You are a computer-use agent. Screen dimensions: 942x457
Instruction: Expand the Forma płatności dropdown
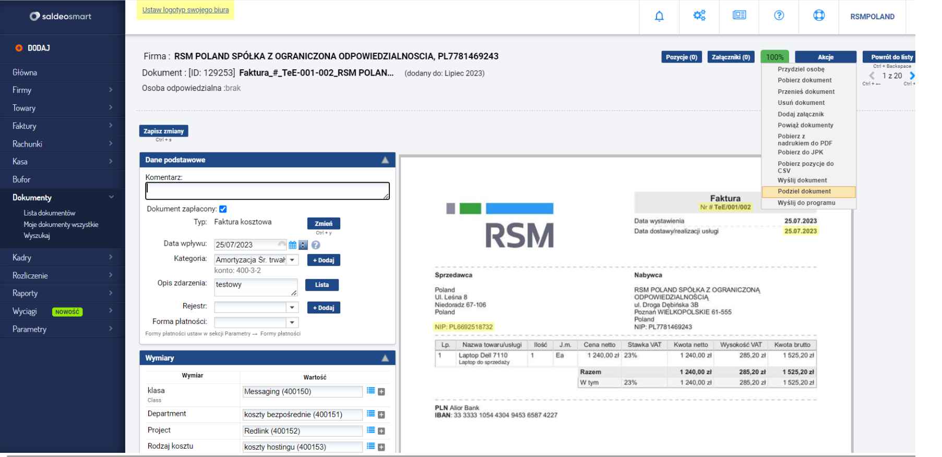pyautogui.click(x=292, y=322)
